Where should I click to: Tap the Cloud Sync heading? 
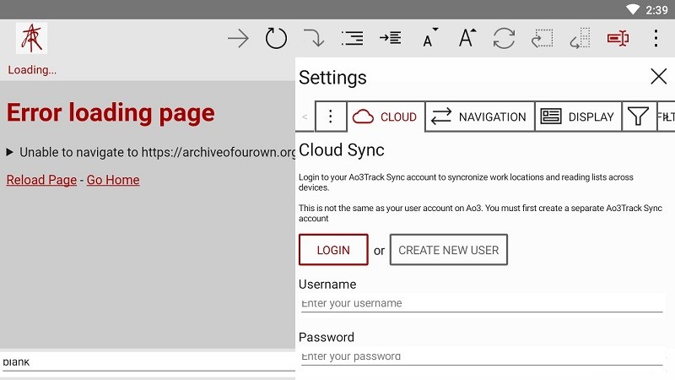342,150
